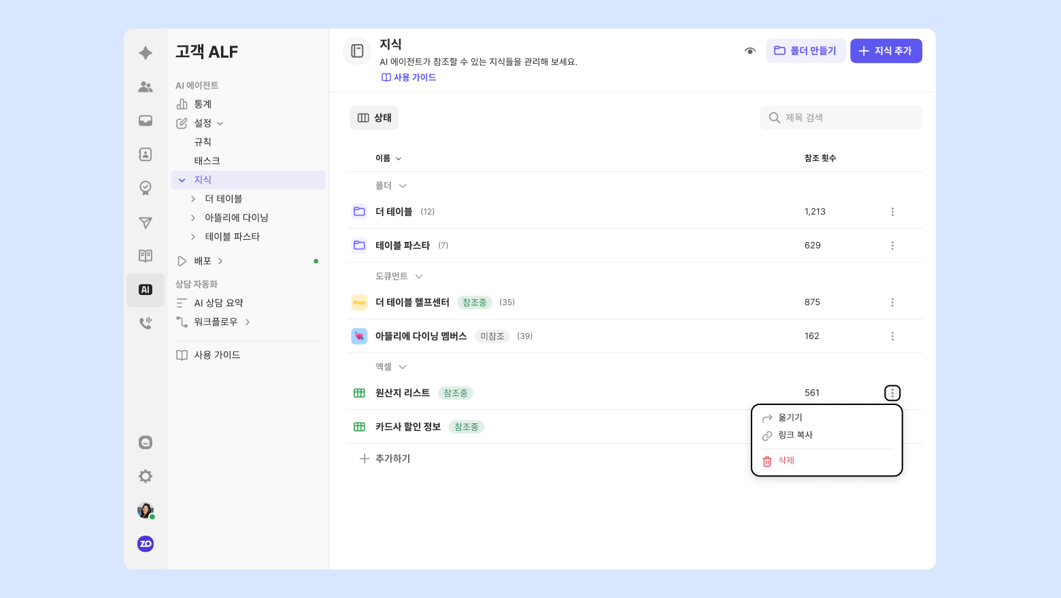
Task: Click the team members icon in left rail
Action: (146, 87)
